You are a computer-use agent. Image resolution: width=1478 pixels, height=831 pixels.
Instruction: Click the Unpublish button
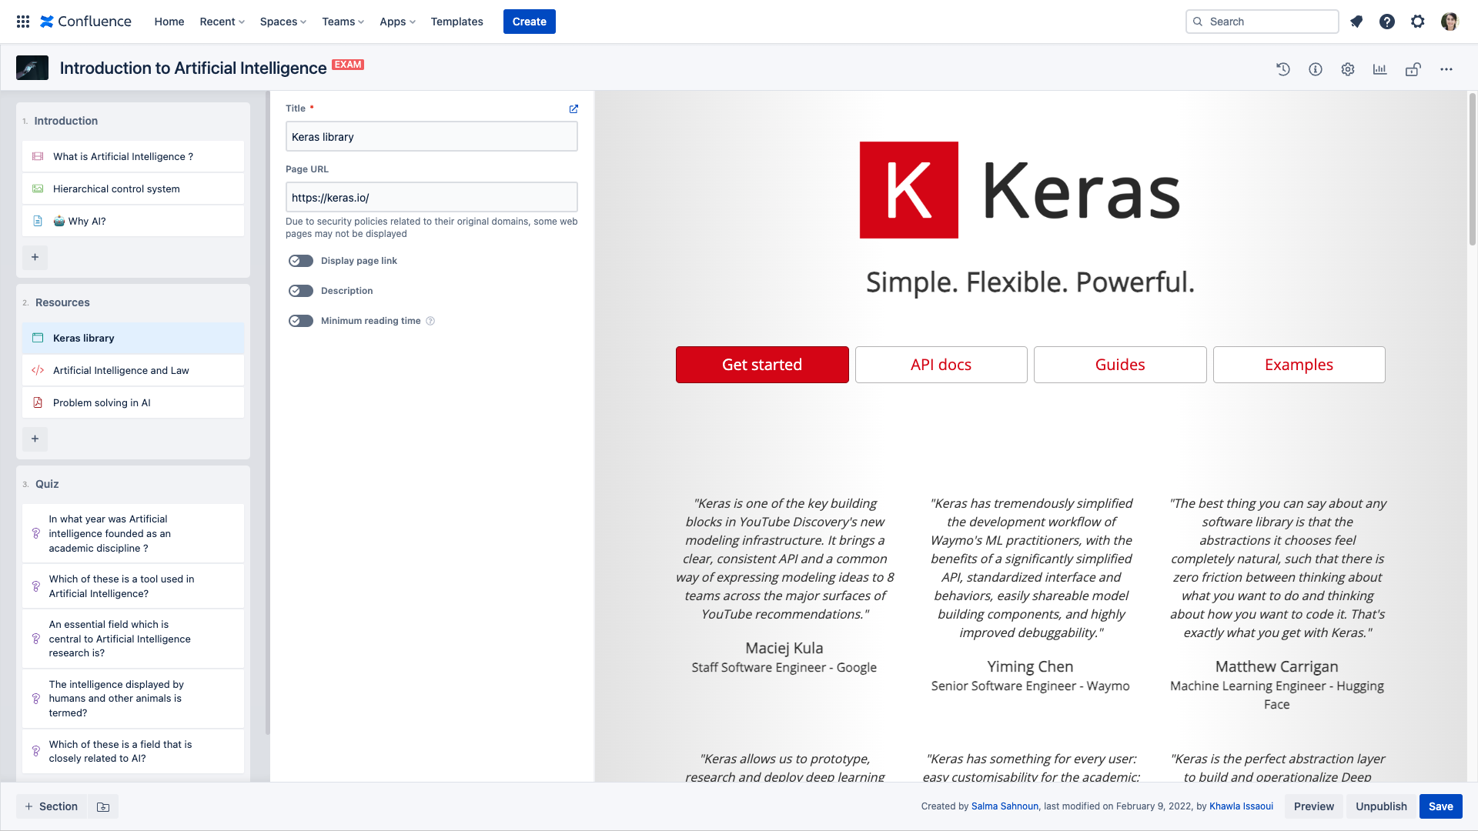(x=1381, y=806)
